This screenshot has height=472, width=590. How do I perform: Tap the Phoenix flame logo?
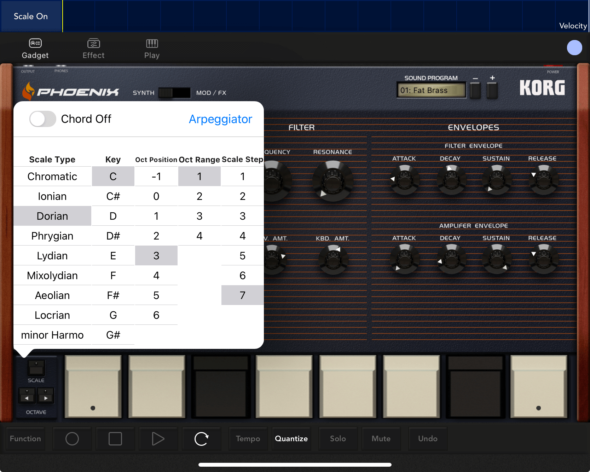point(28,91)
